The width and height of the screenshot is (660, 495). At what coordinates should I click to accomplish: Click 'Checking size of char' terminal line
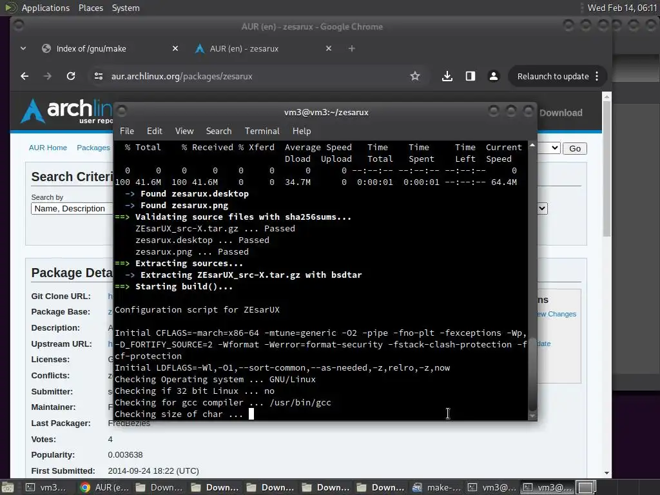point(179,414)
